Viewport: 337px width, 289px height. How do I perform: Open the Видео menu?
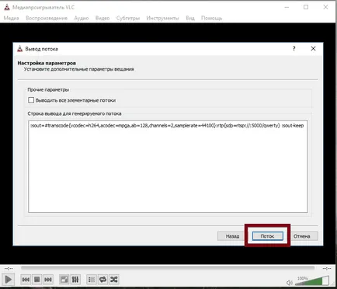pyautogui.click(x=102, y=18)
